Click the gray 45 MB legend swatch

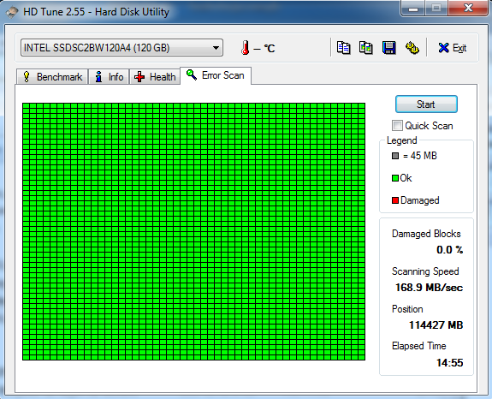pos(395,156)
